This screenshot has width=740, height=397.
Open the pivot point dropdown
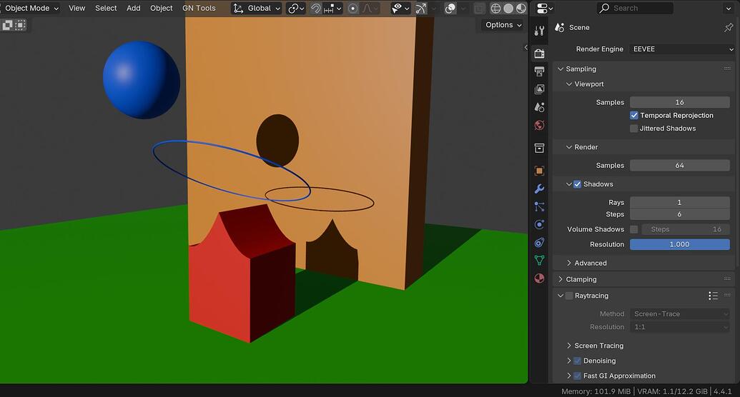pos(296,8)
